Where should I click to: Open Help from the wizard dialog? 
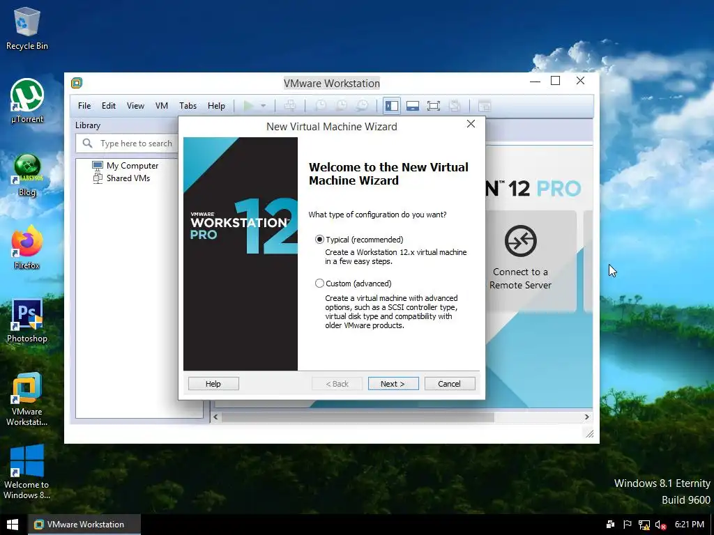[213, 384]
